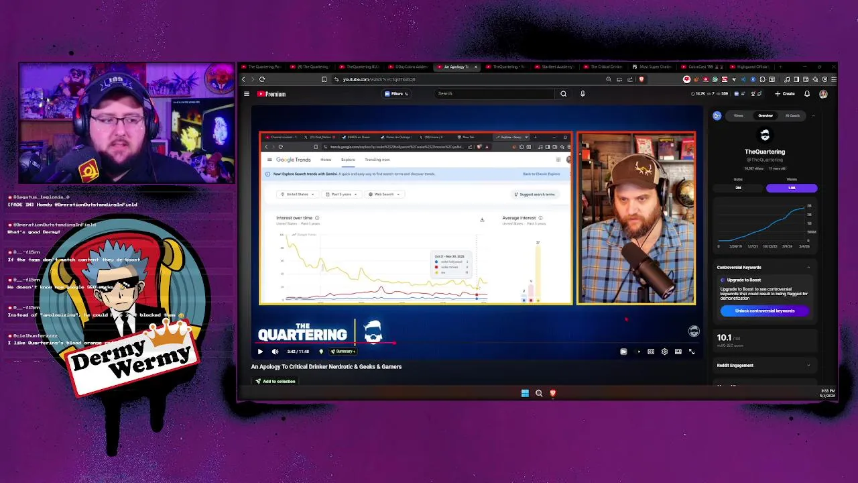The width and height of the screenshot is (858, 483).
Task: Switch to The Critical Drinker browser tab
Action: (603, 67)
